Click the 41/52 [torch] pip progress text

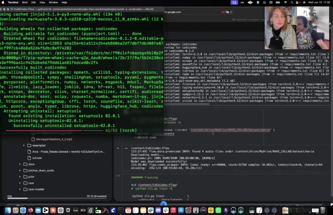click(121, 130)
